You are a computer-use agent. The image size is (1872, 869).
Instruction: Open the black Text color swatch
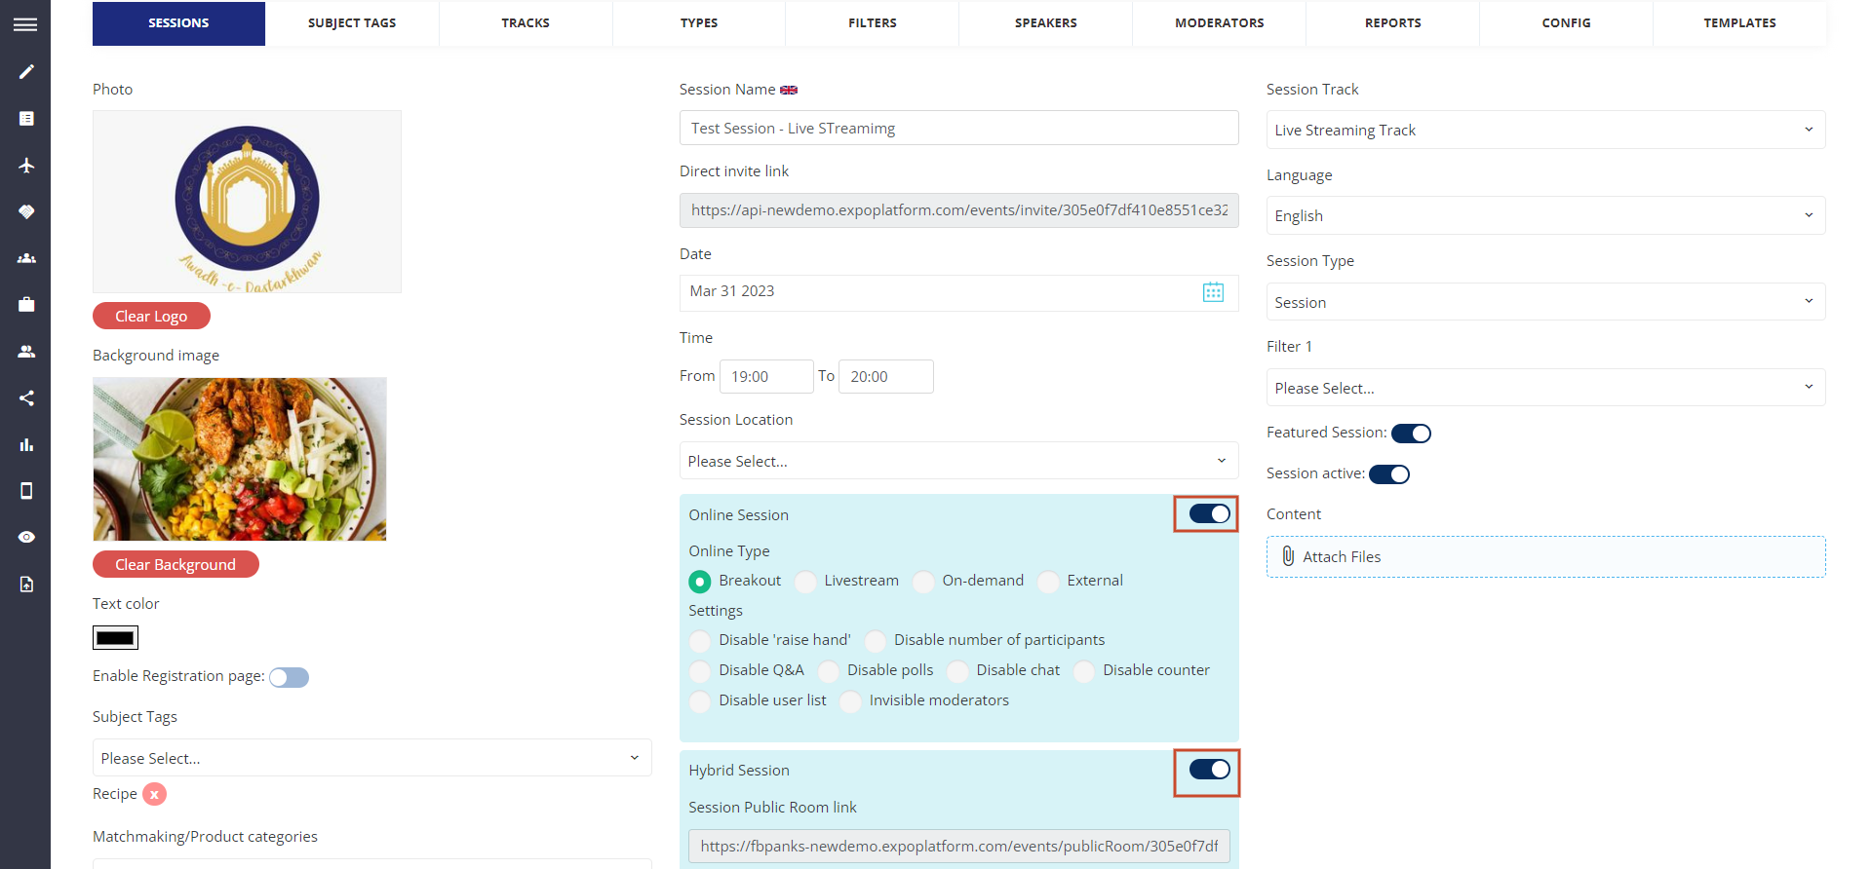pos(115,638)
